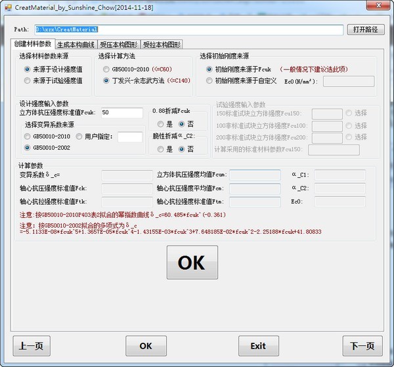Go to the 受拉本构图形 tab
Viewport: 394px width, 367px height.
click(x=162, y=45)
